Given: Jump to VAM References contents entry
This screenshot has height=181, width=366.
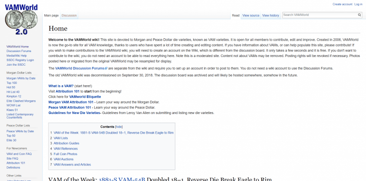Looking at the screenshot, I should point(65,149).
